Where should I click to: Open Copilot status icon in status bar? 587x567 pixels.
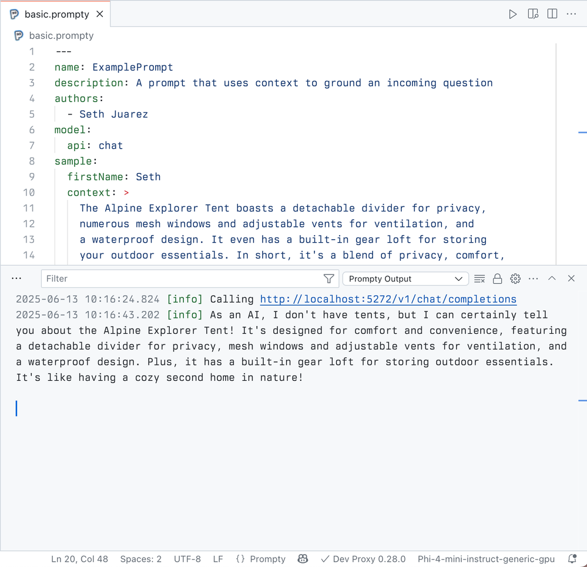pos(303,559)
